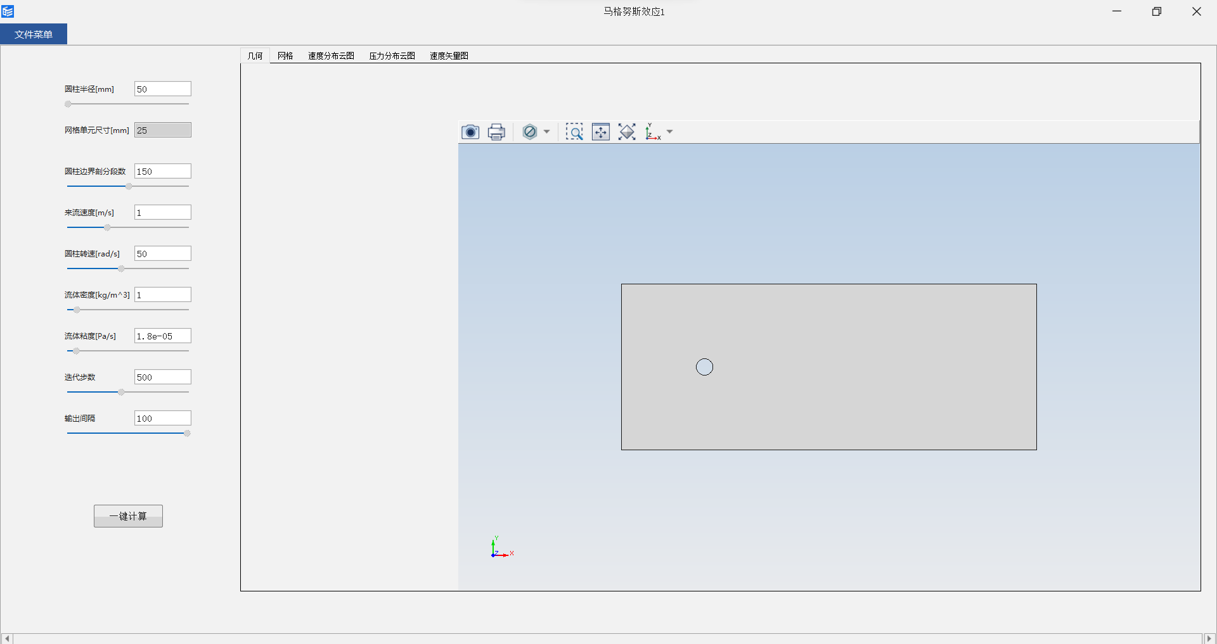
Task: Click the 输出间隔 input field
Action: pos(163,418)
